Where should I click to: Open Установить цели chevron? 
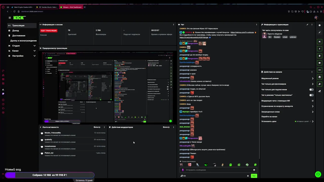pos(313,121)
